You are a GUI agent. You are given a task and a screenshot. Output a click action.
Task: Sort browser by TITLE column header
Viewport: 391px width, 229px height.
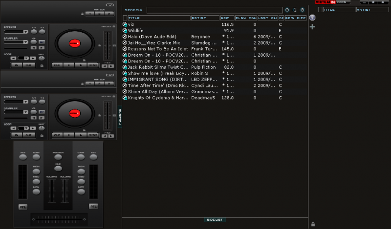pyautogui.click(x=159, y=18)
